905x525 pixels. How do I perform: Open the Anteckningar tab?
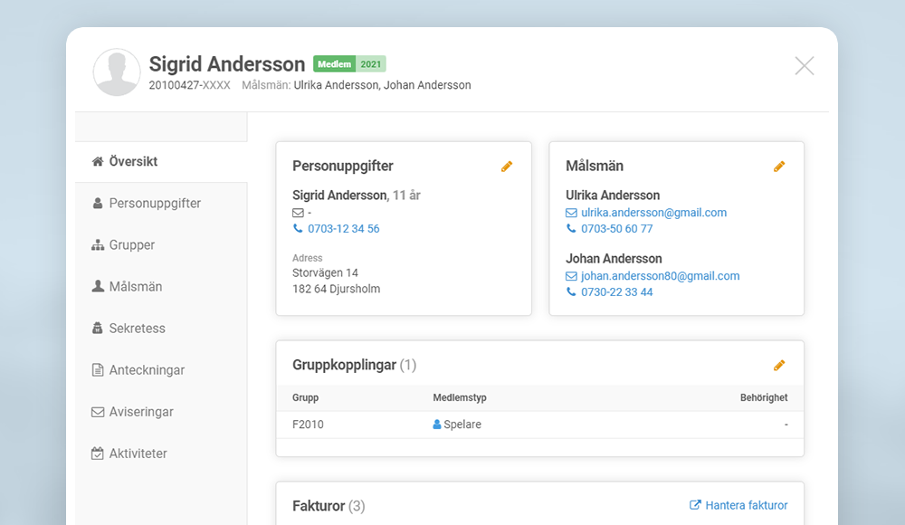147,370
